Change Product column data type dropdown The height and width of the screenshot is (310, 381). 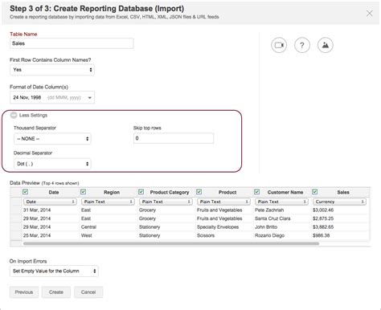tap(223, 202)
